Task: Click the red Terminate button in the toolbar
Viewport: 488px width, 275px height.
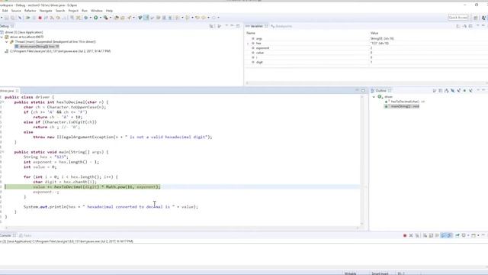Action: (x=40, y=18)
